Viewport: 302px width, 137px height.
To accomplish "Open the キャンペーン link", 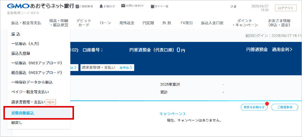I will [x=173, y=114].
